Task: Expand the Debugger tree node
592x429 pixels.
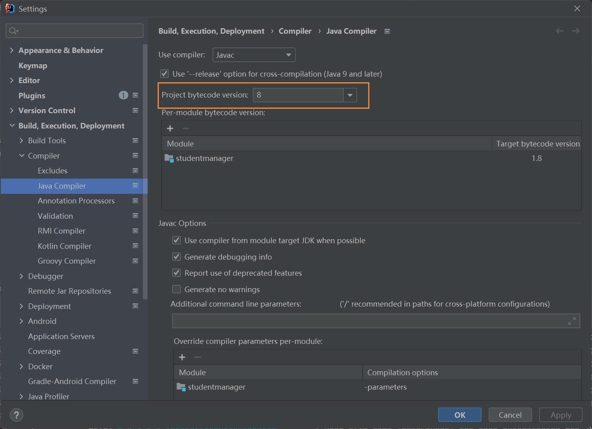Action: (x=21, y=276)
